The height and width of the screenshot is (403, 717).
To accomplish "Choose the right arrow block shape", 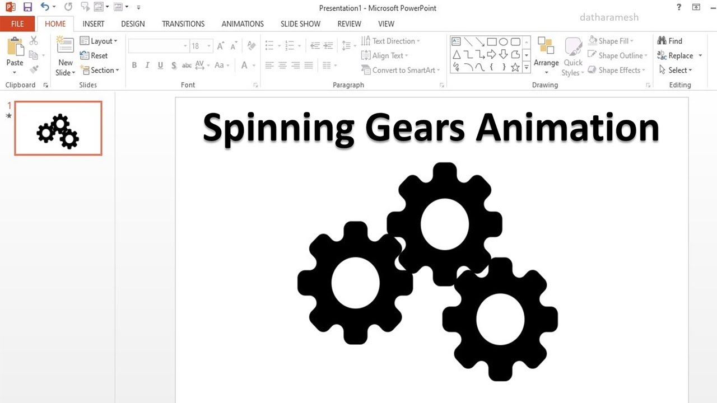I will (492, 54).
